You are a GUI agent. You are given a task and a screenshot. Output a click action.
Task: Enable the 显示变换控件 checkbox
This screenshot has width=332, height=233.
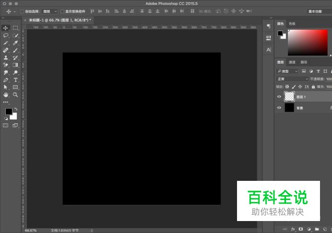click(62, 11)
